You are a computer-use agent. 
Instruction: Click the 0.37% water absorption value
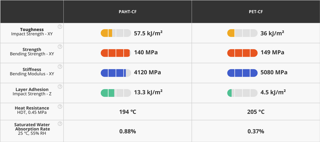pyautogui.click(x=256, y=131)
